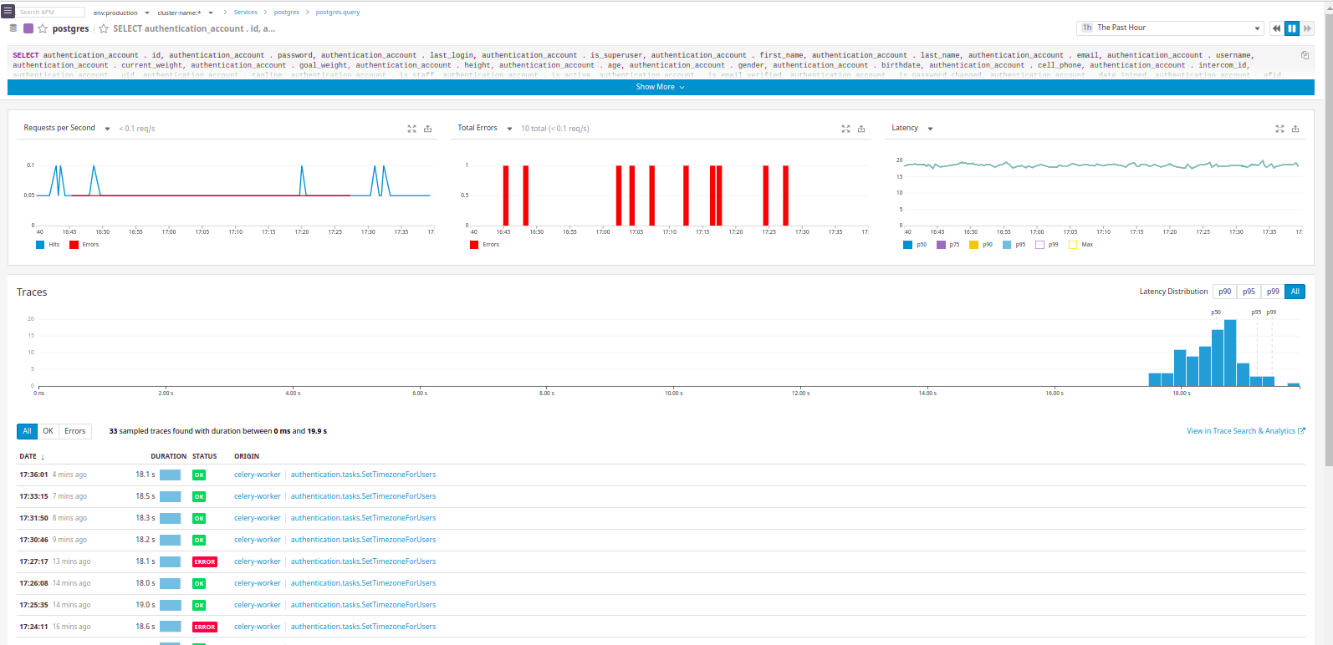
Task: Click external link icon beside Trace Search
Action: point(1301,431)
